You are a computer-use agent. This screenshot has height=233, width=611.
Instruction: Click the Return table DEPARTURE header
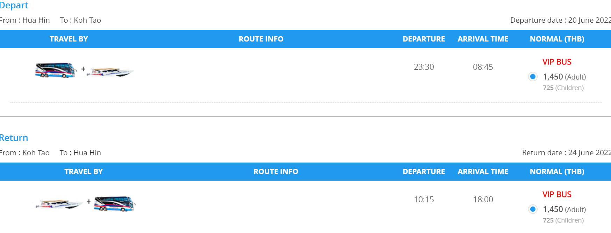click(x=424, y=172)
